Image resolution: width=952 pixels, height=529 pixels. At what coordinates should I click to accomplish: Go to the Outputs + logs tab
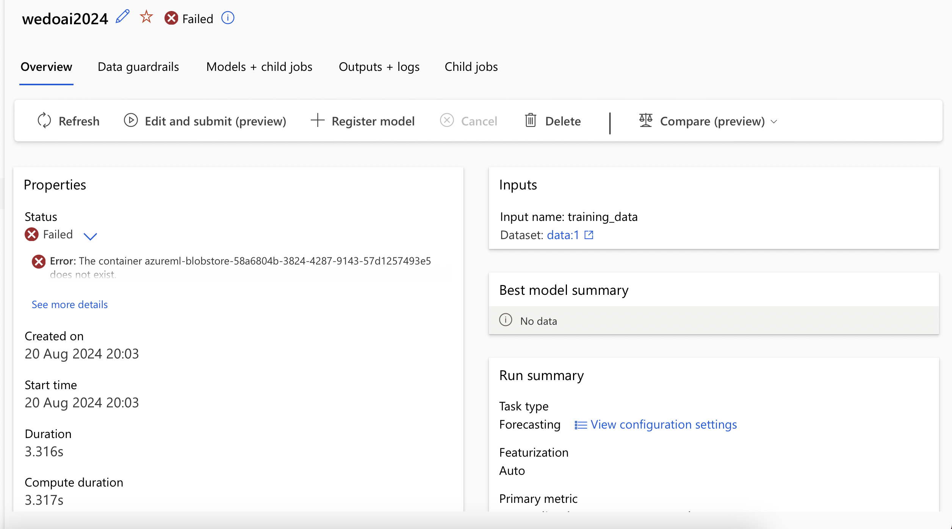(x=379, y=67)
